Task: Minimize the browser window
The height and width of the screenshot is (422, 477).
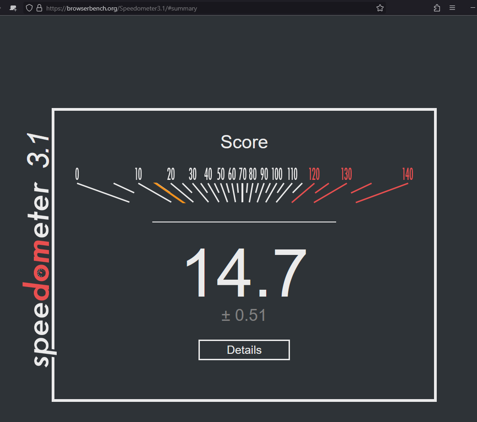Action: (473, 8)
